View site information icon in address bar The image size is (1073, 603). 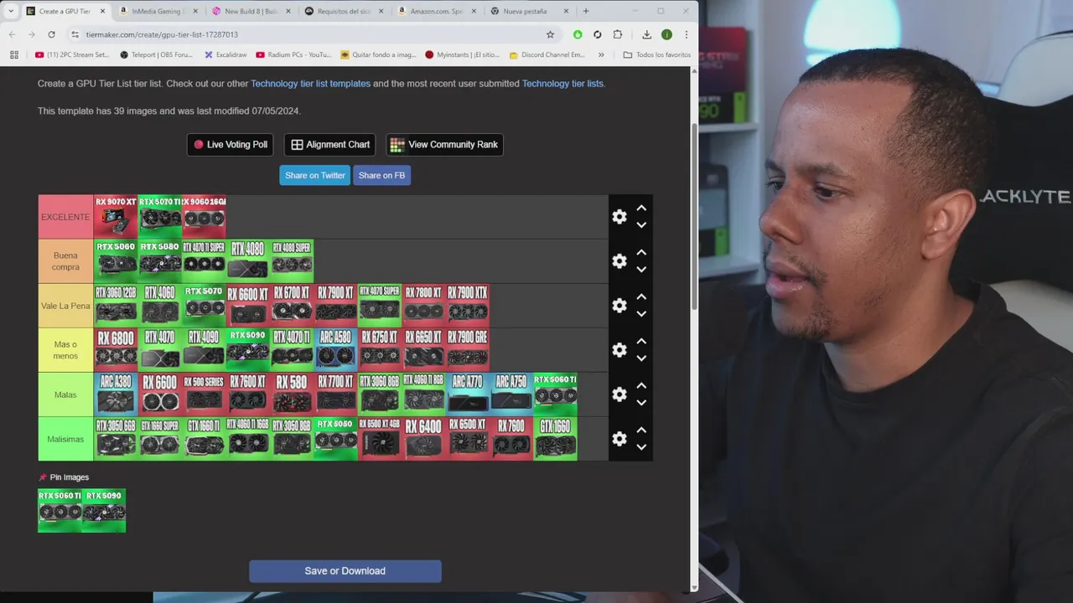(75, 34)
